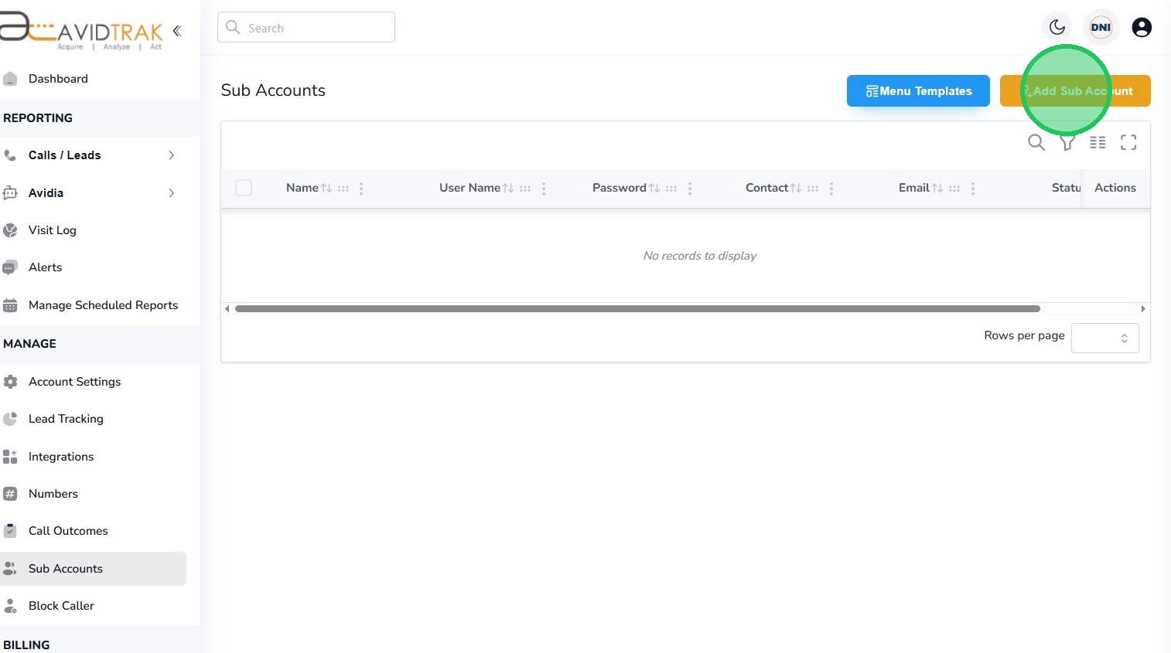Sort the table by Contact column
The height and width of the screenshot is (653, 1171).
(796, 188)
